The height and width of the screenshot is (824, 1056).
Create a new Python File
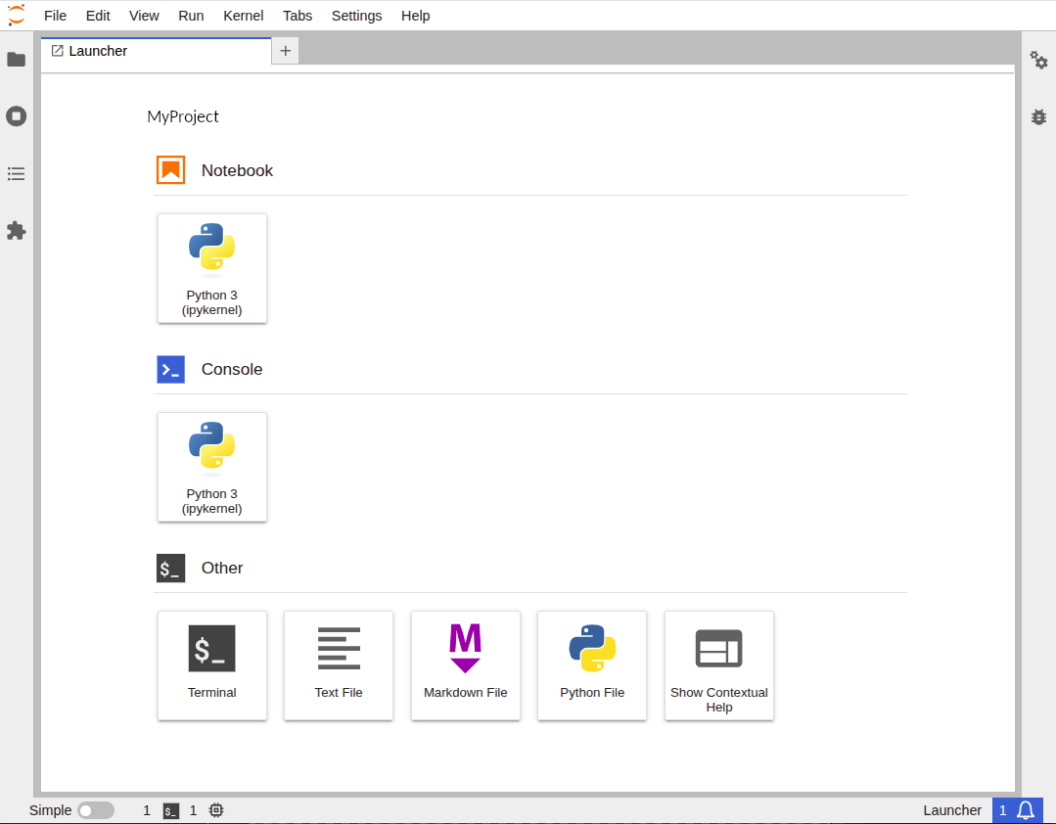click(592, 665)
